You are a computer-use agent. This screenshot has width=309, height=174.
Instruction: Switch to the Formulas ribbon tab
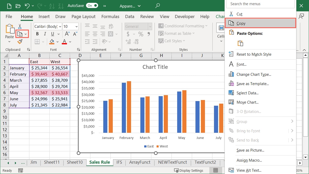[110, 16]
